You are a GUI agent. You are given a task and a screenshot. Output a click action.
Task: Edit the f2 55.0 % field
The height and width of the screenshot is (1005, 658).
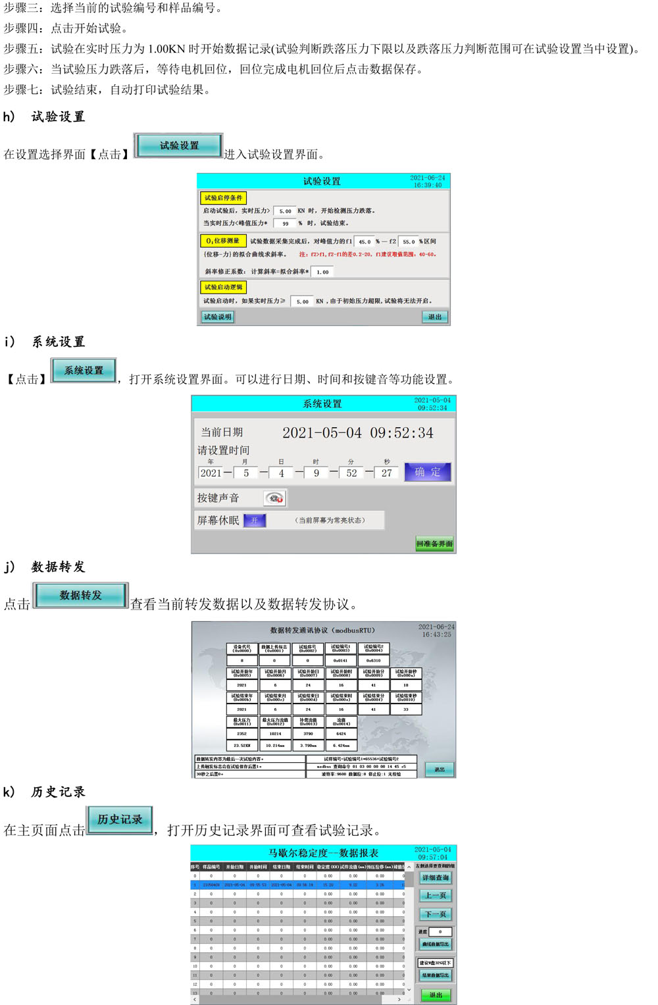click(x=408, y=242)
